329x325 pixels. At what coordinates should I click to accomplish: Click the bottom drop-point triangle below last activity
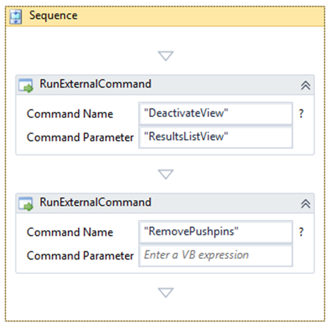pyautogui.click(x=166, y=293)
